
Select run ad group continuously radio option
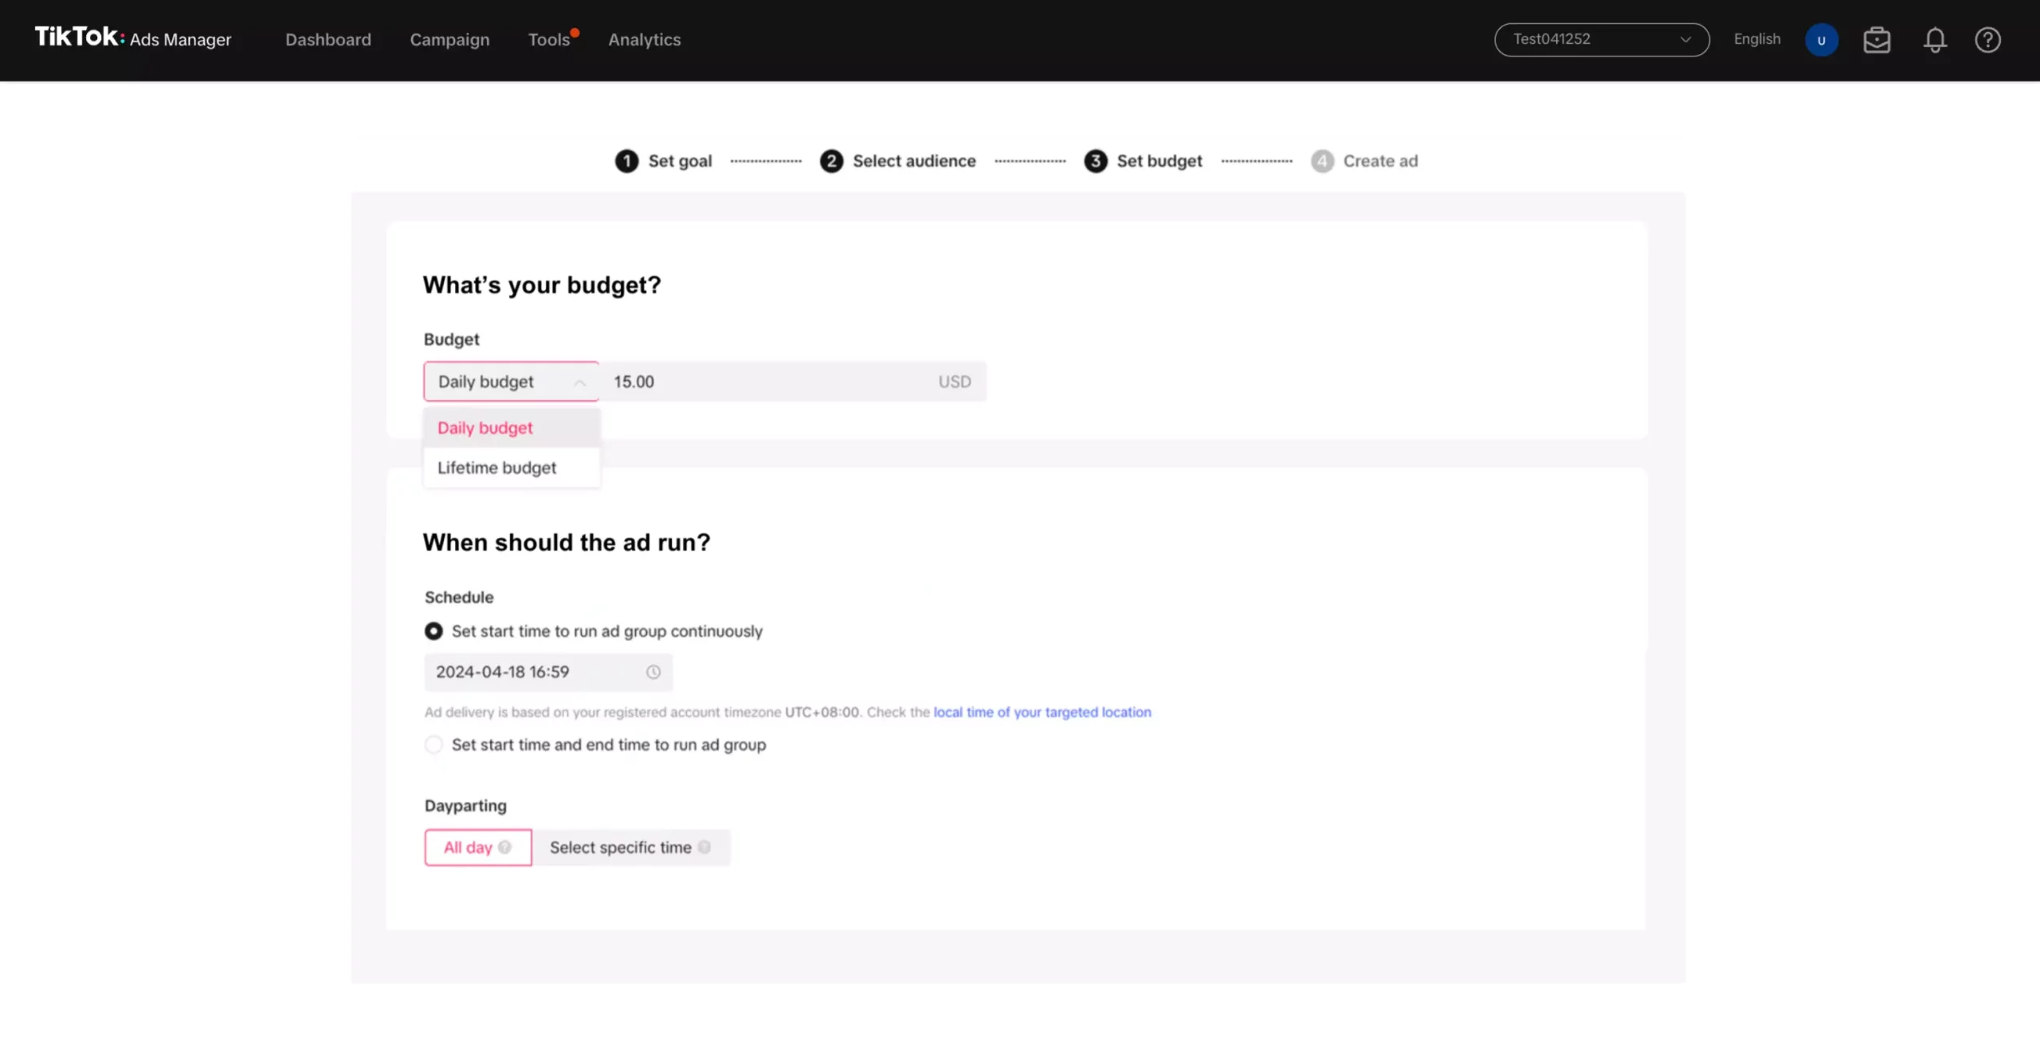[x=433, y=631]
